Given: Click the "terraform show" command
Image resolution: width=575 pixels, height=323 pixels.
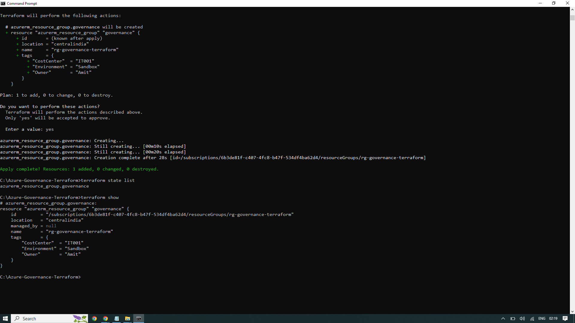Looking at the screenshot, I should (x=100, y=197).
